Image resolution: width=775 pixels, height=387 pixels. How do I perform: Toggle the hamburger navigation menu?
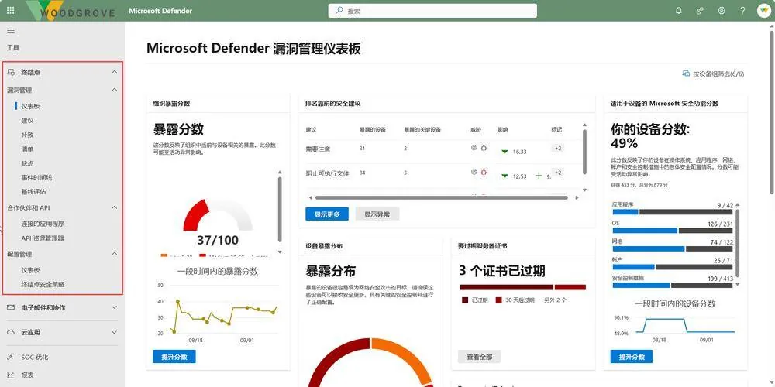pos(11,31)
